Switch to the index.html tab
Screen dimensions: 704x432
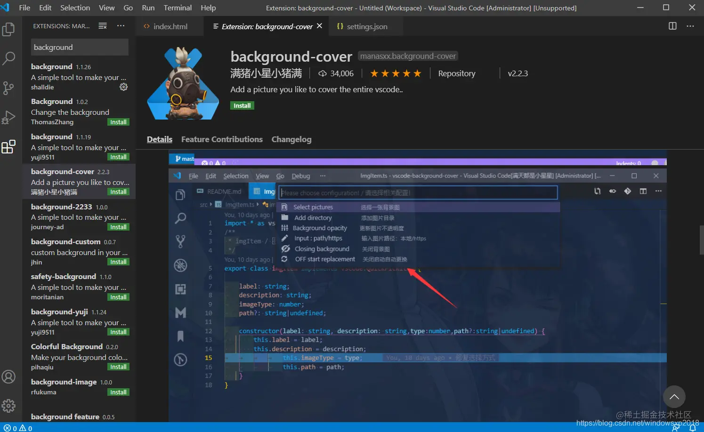(170, 26)
